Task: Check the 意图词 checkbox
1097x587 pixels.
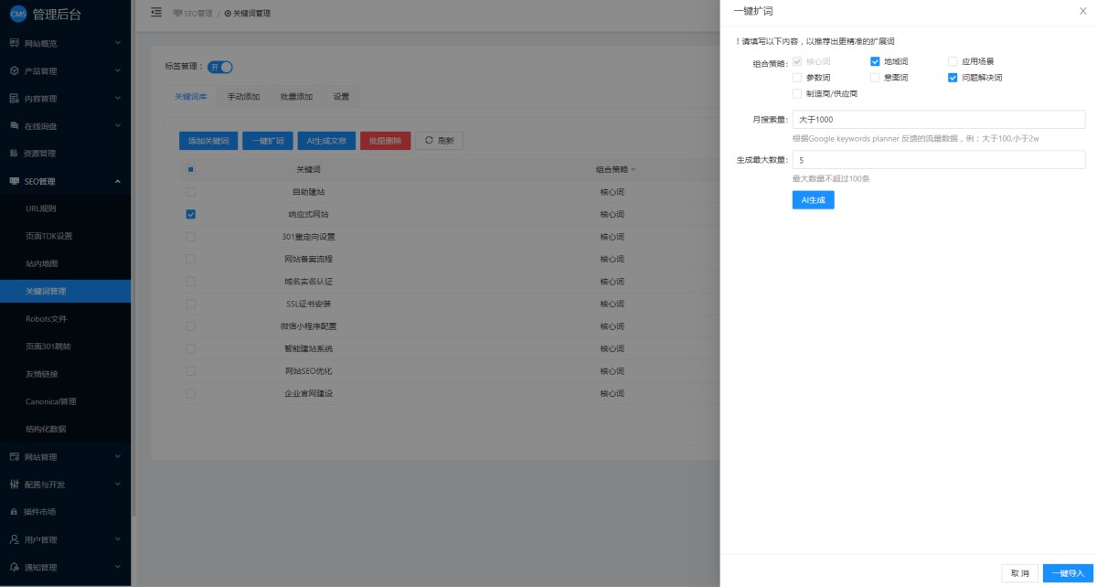Action: (x=875, y=78)
